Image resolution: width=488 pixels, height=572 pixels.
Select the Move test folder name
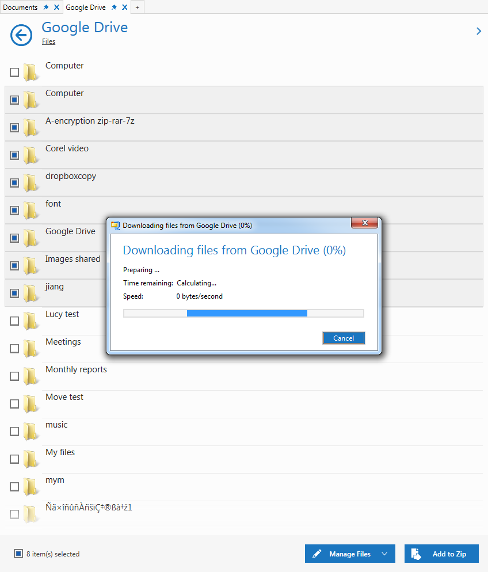pyautogui.click(x=64, y=397)
